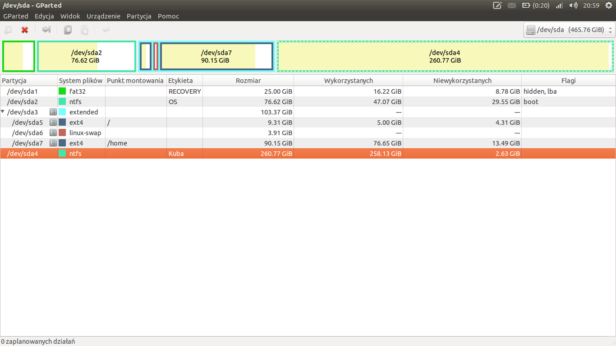Click the ntfs color square in the /dev/sda2 row
Image resolution: width=616 pixels, height=346 pixels.
[62, 101]
